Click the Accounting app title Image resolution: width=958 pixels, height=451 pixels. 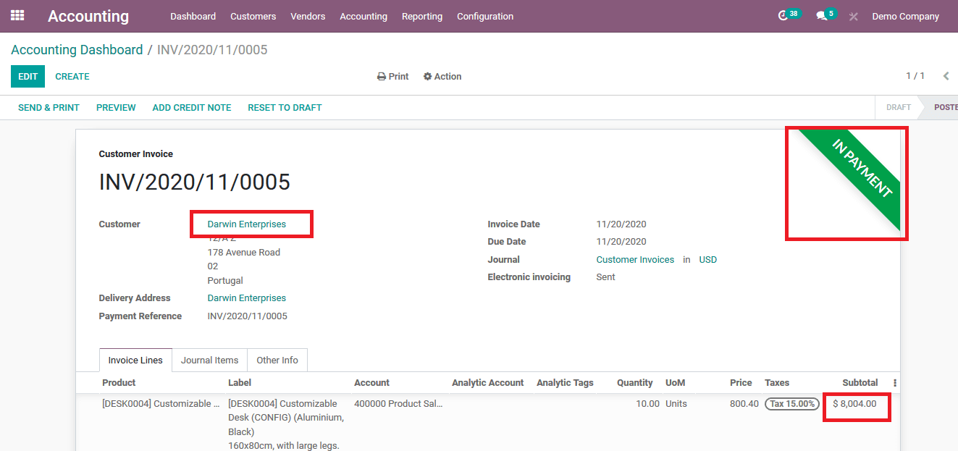coord(88,16)
